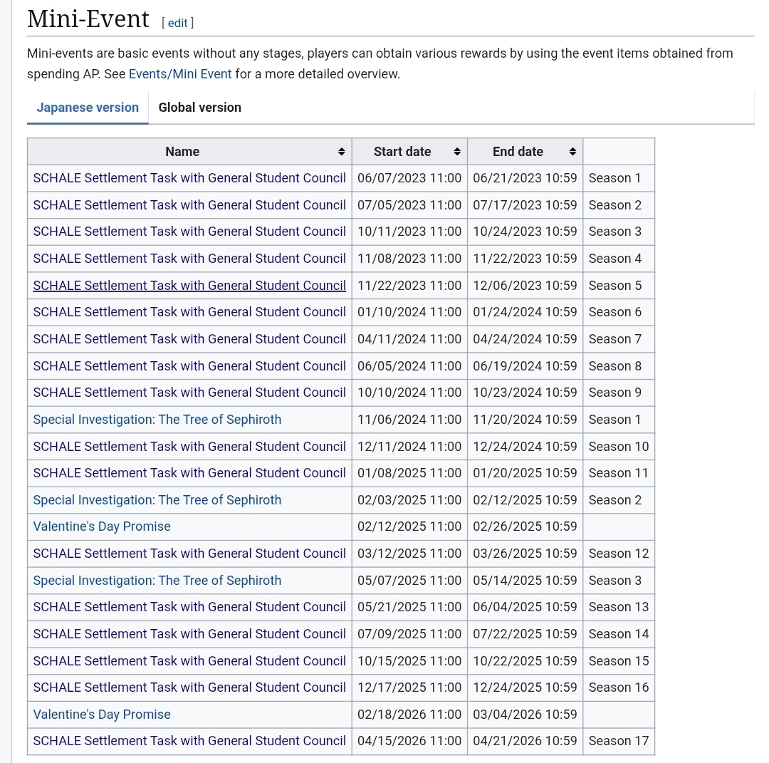
Task: Select start date 10/11/2023 11:00 cell
Action: pyautogui.click(x=409, y=232)
